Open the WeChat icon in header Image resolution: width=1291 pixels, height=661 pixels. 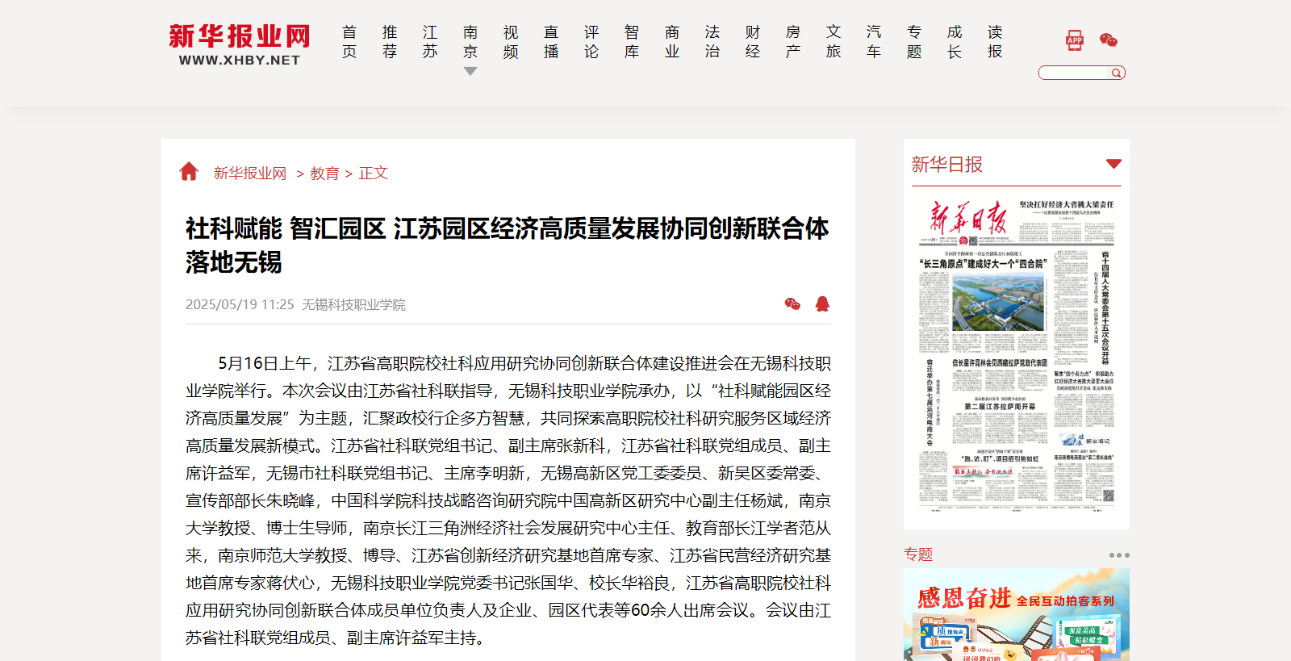pyautogui.click(x=1109, y=40)
